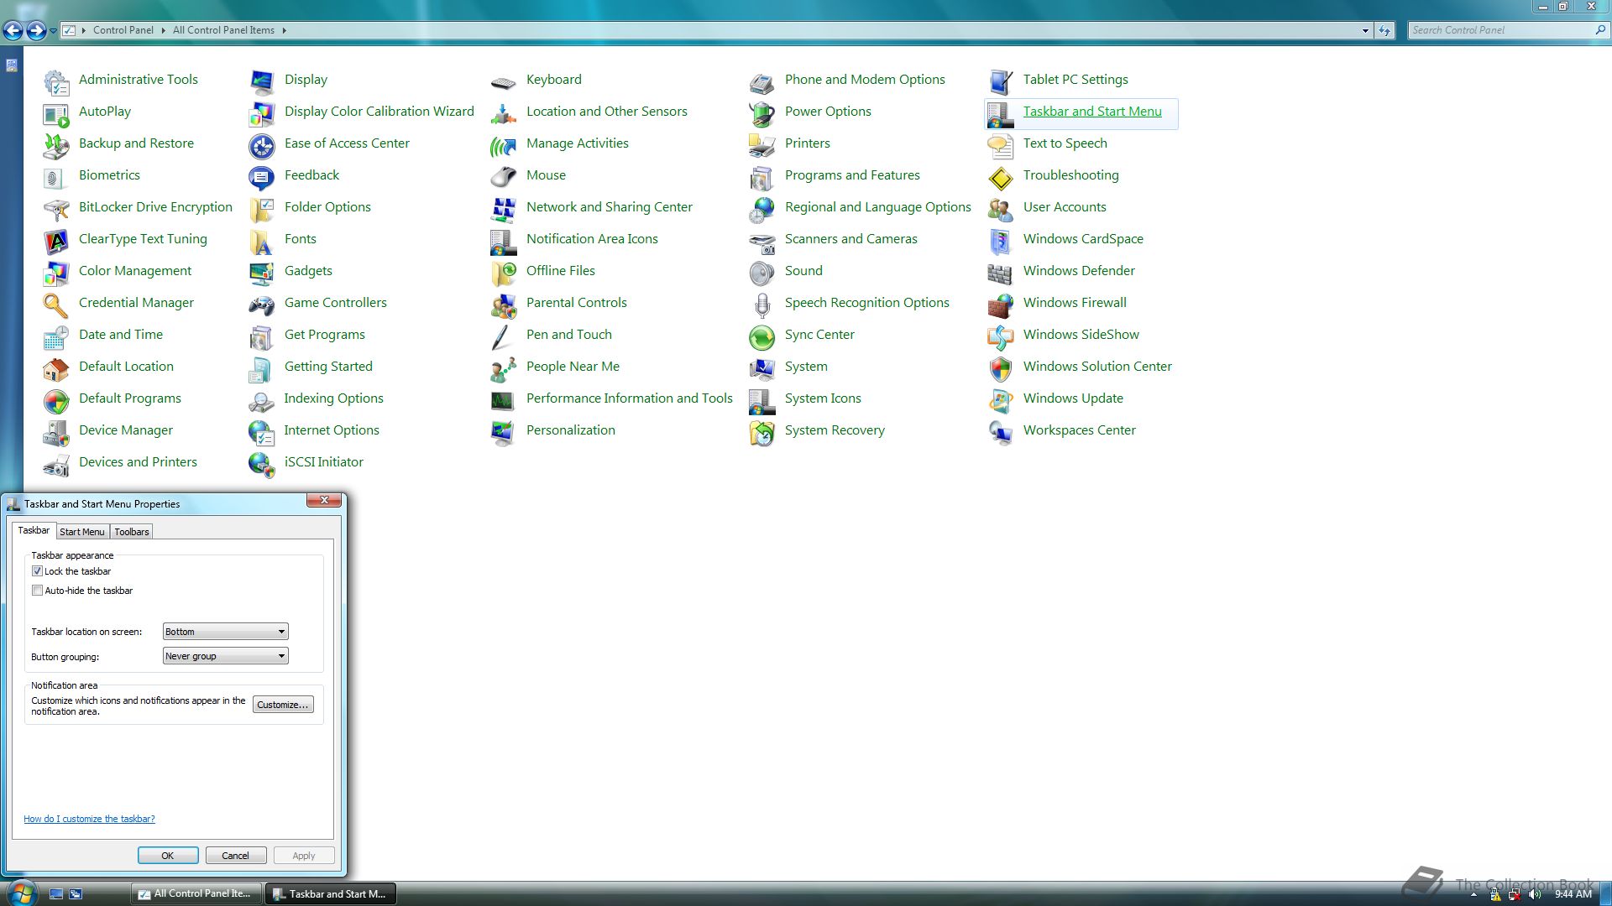Open the ClearType Text Tuning icon
The image size is (1612, 906).
tap(56, 241)
